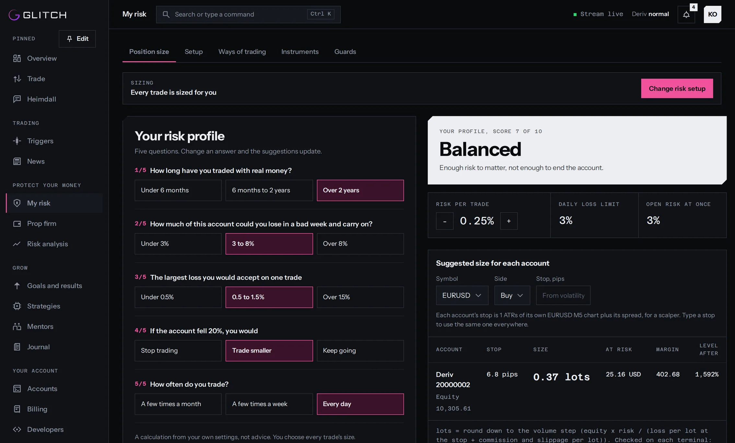Open the Trade arrows icon

[x=17, y=79]
